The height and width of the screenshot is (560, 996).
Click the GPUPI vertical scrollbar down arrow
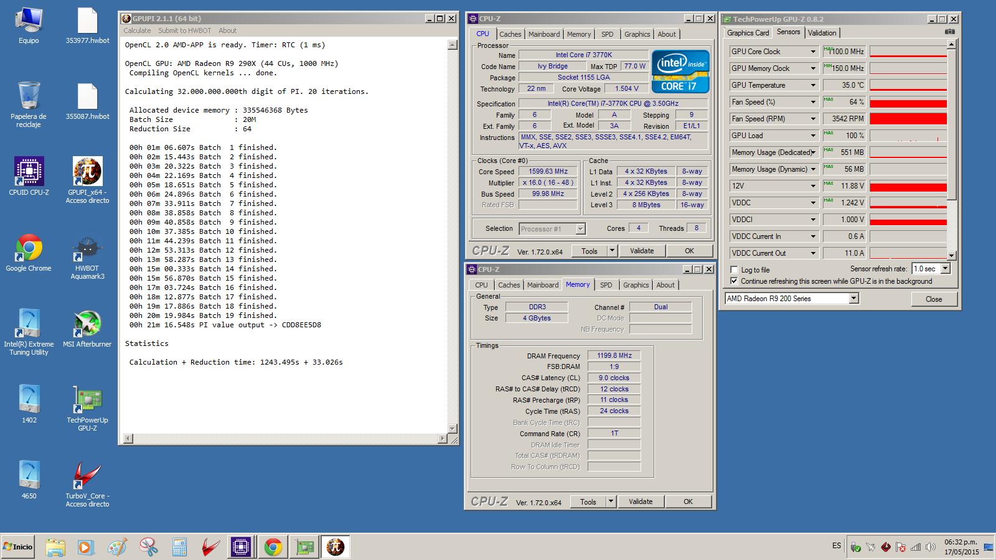click(x=453, y=429)
